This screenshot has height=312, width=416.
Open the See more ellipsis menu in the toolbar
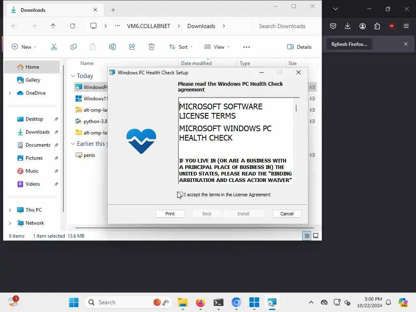tap(247, 47)
